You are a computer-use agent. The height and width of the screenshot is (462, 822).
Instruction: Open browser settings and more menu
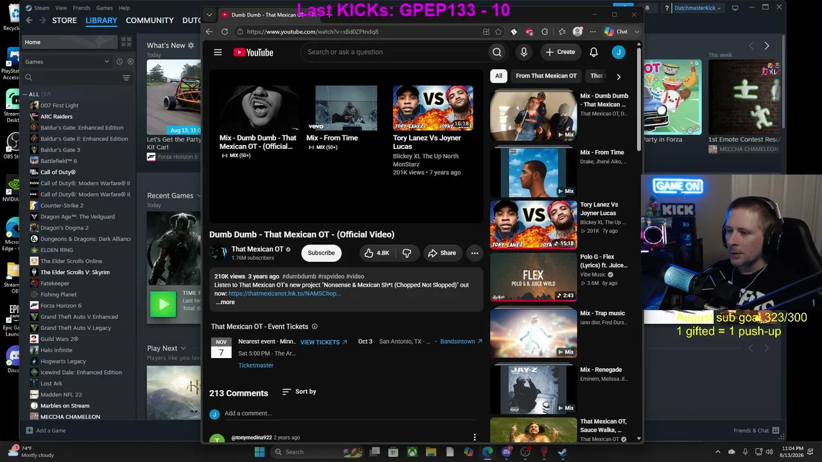tap(591, 31)
